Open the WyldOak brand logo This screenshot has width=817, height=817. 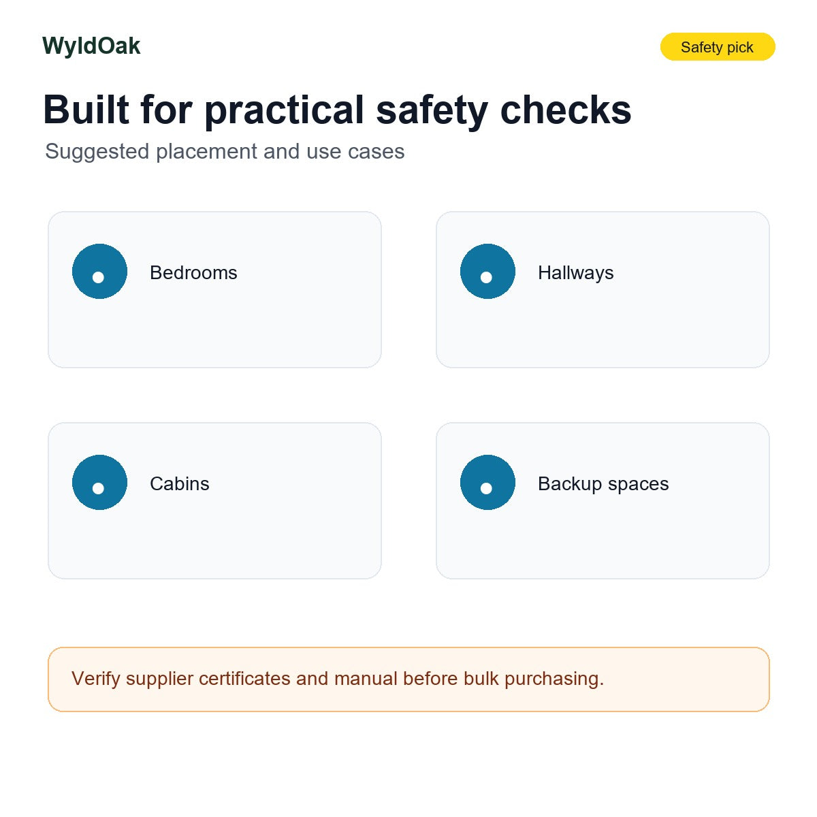[x=91, y=46]
